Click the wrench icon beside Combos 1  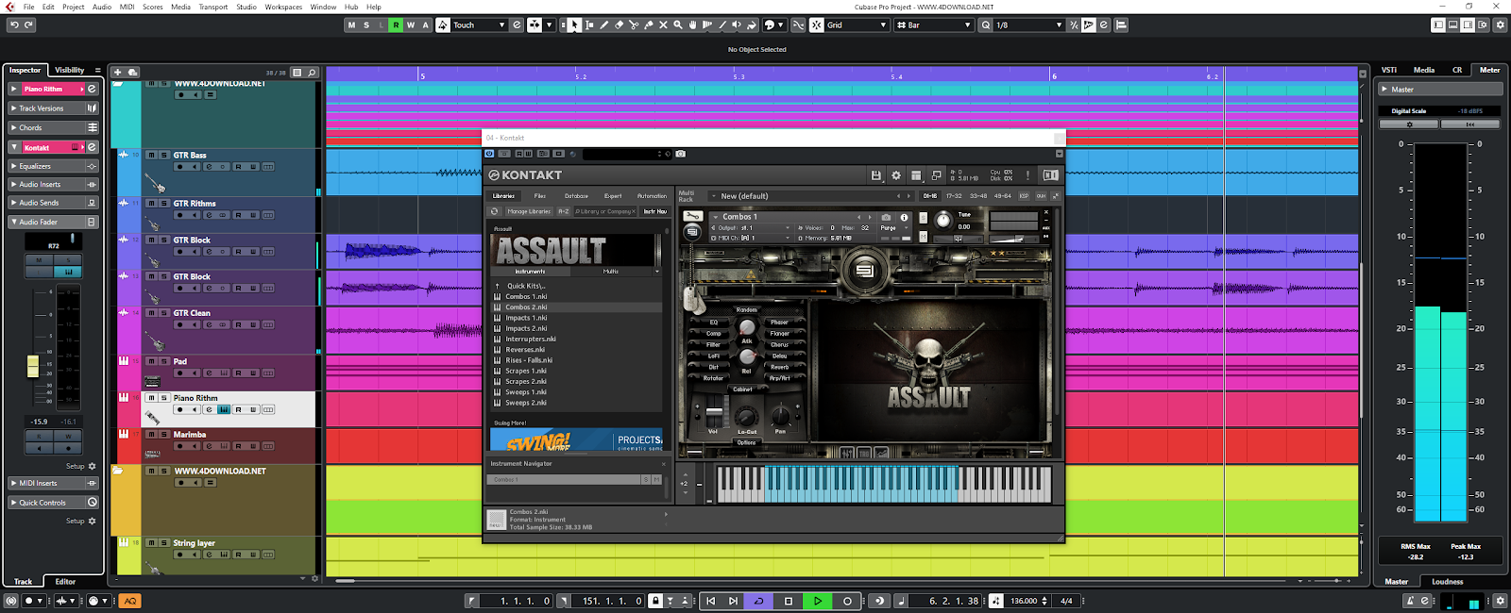click(692, 216)
